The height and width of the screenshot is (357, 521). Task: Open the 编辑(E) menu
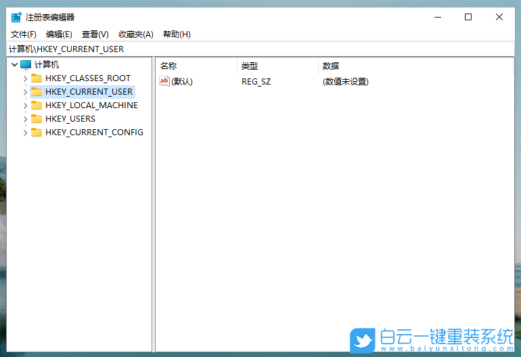(x=59, y=34)
